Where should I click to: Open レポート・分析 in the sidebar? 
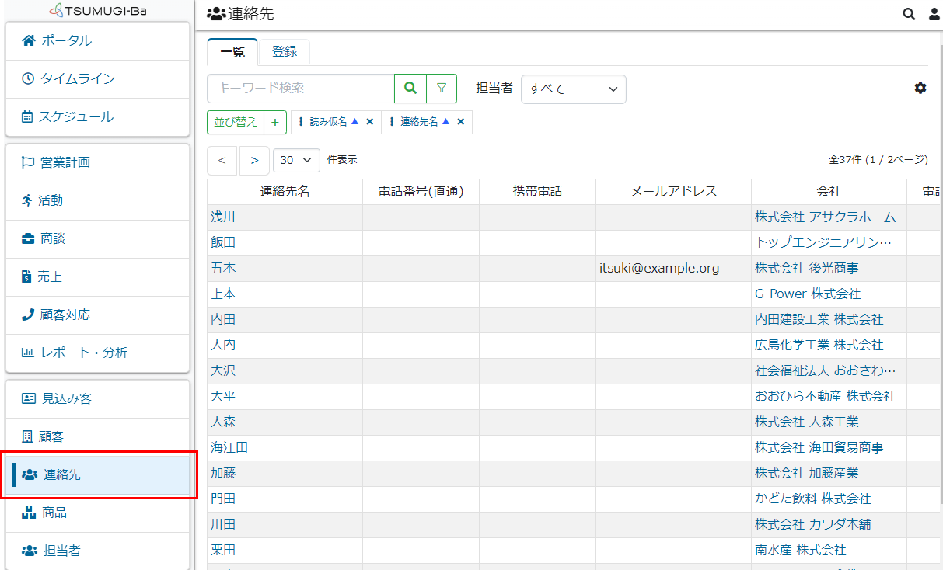tap(97, 353)
